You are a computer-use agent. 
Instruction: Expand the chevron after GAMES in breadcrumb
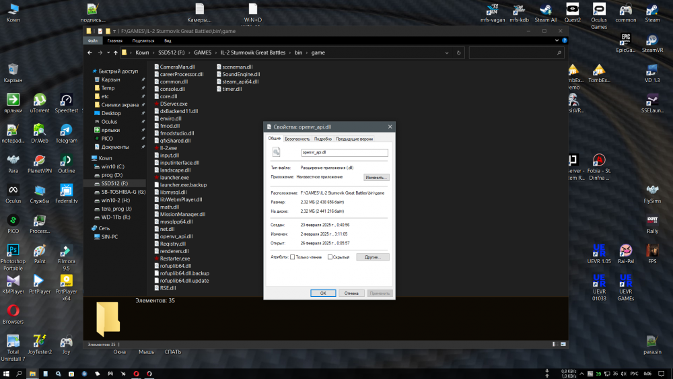click(216, 53)
